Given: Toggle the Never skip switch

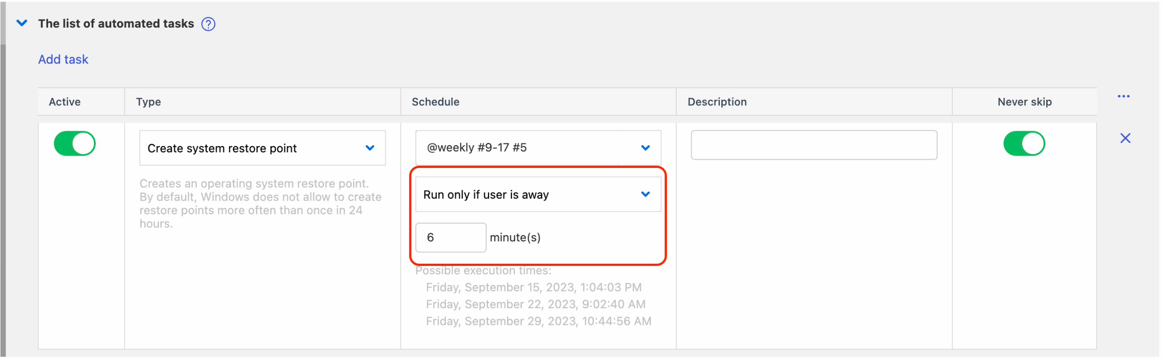Looking at the screenshot, I should click(x=1024, y=143).
